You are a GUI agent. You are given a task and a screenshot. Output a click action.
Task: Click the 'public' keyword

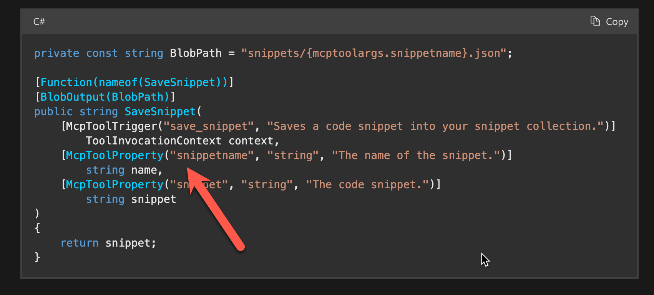[53, 111]
